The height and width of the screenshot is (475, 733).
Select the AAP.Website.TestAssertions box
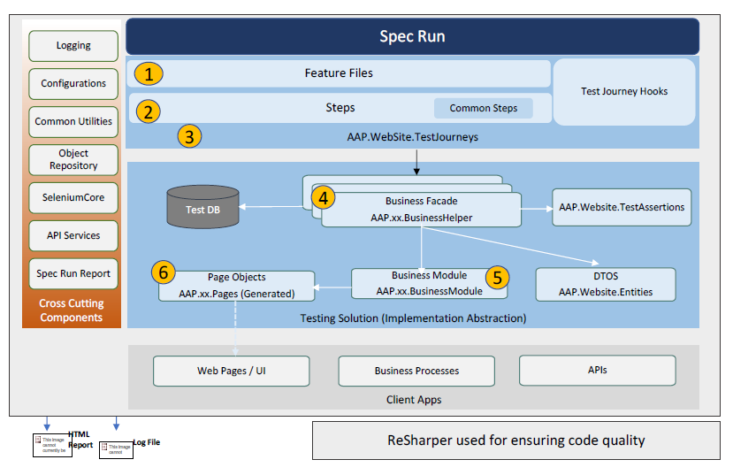point(622,207)
